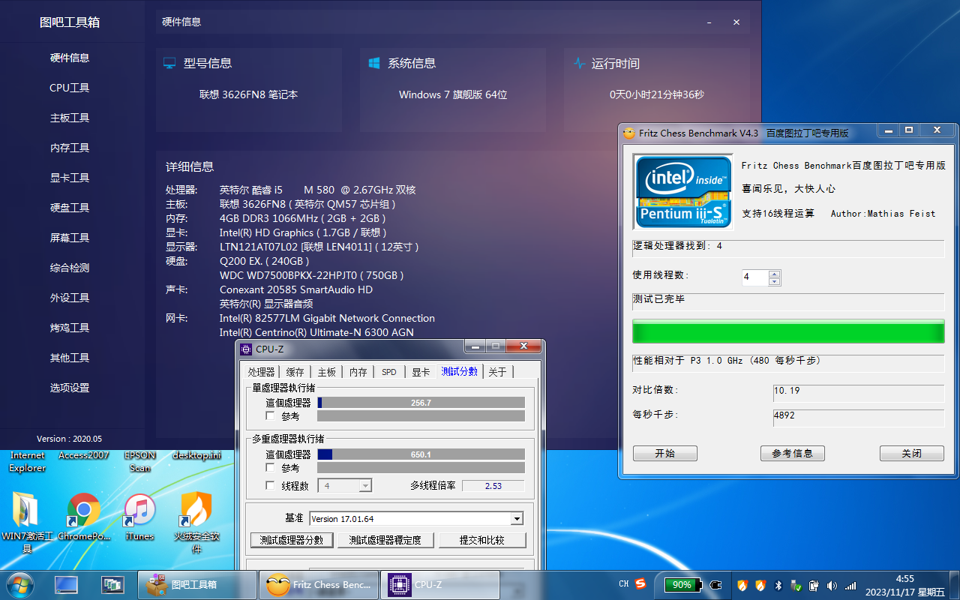Open the volume speaker tray icon
960x600 pixels.
832,585
